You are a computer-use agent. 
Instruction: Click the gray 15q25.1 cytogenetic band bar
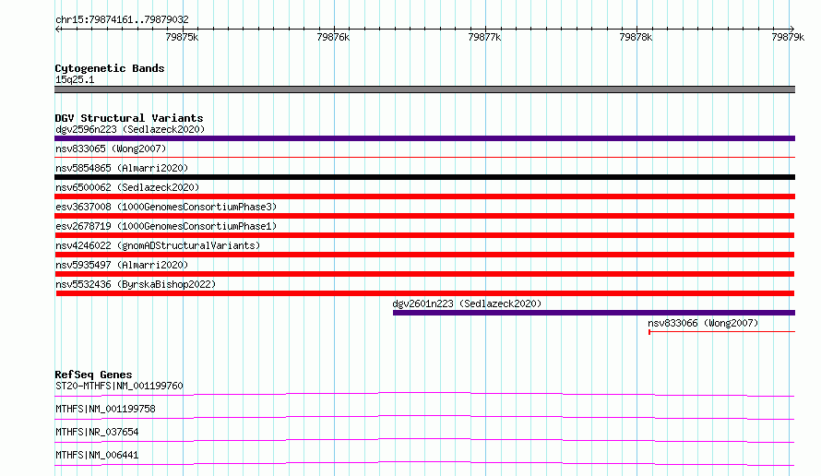[x=424, y=89]
